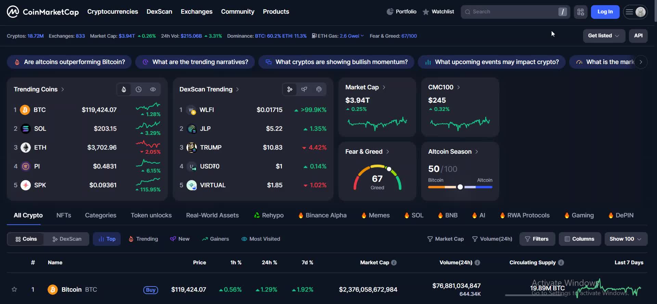The image size is (657, 304).
Task: Click the Fear & Greed gauge
Action: 377,177
